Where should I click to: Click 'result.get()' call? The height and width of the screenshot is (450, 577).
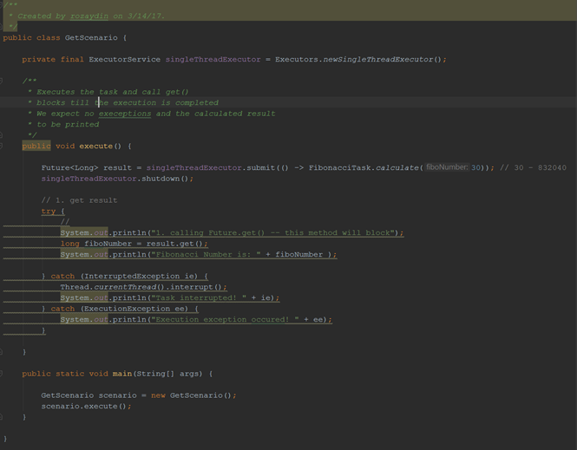pyautogui.click(x=174, y=244)
